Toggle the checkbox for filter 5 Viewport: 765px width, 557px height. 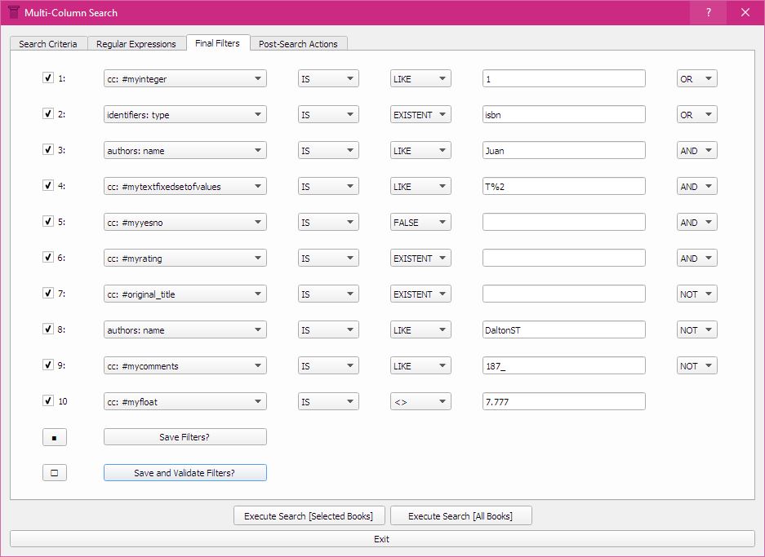[x=48, y=222]
